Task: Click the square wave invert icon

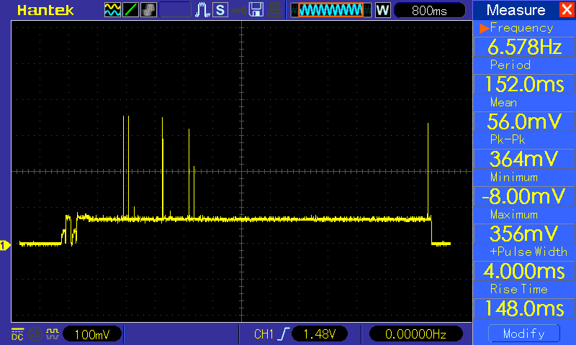Action: [52, 334]
